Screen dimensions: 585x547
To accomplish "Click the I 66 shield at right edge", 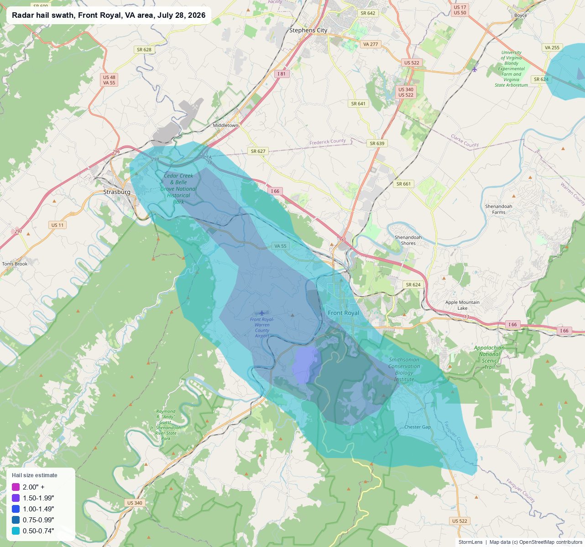I will point(564,331).
